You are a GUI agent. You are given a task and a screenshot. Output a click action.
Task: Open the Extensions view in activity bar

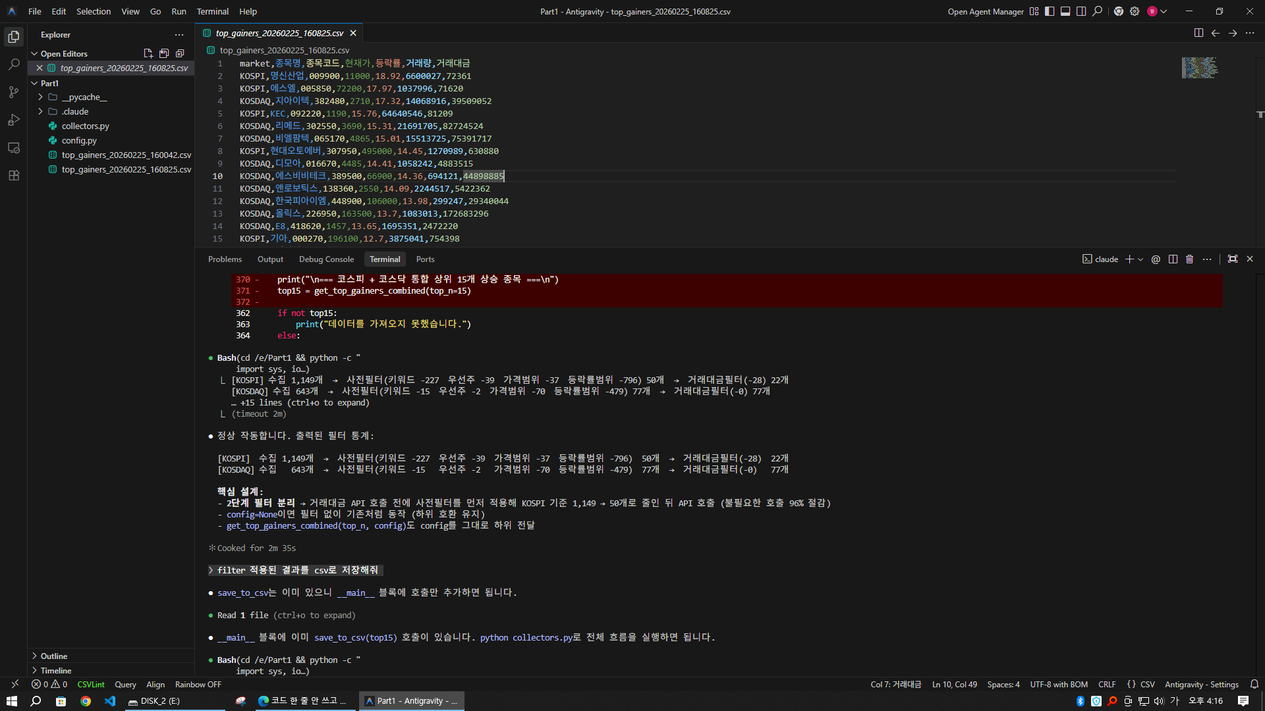pos(14,176)
